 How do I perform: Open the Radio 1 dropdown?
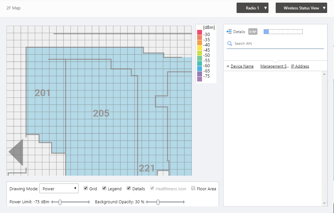tap(253, 8)
